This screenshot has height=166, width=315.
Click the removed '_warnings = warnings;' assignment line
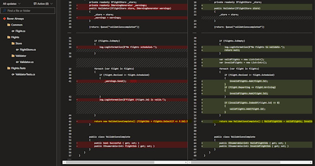click(132, 18)
